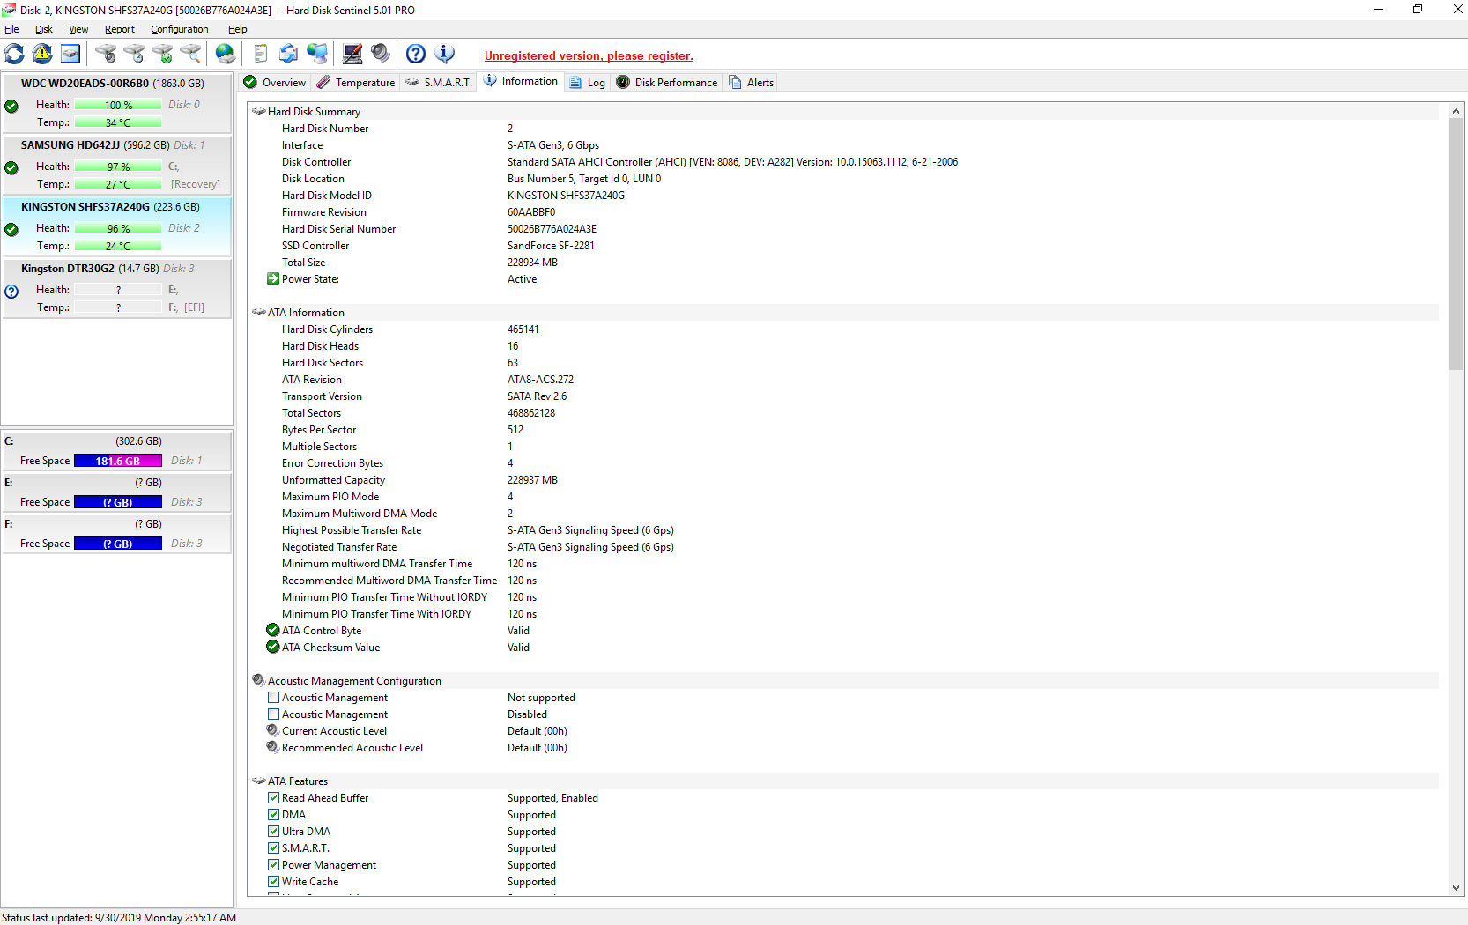Click the speaker icon beside Current Acoustic Level
Screen dimensions: 1468x925
[x=273, y=730]
